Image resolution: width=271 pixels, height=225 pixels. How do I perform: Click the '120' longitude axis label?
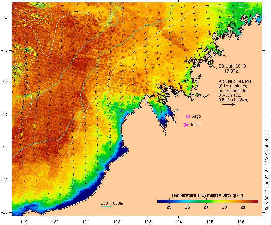55,222
